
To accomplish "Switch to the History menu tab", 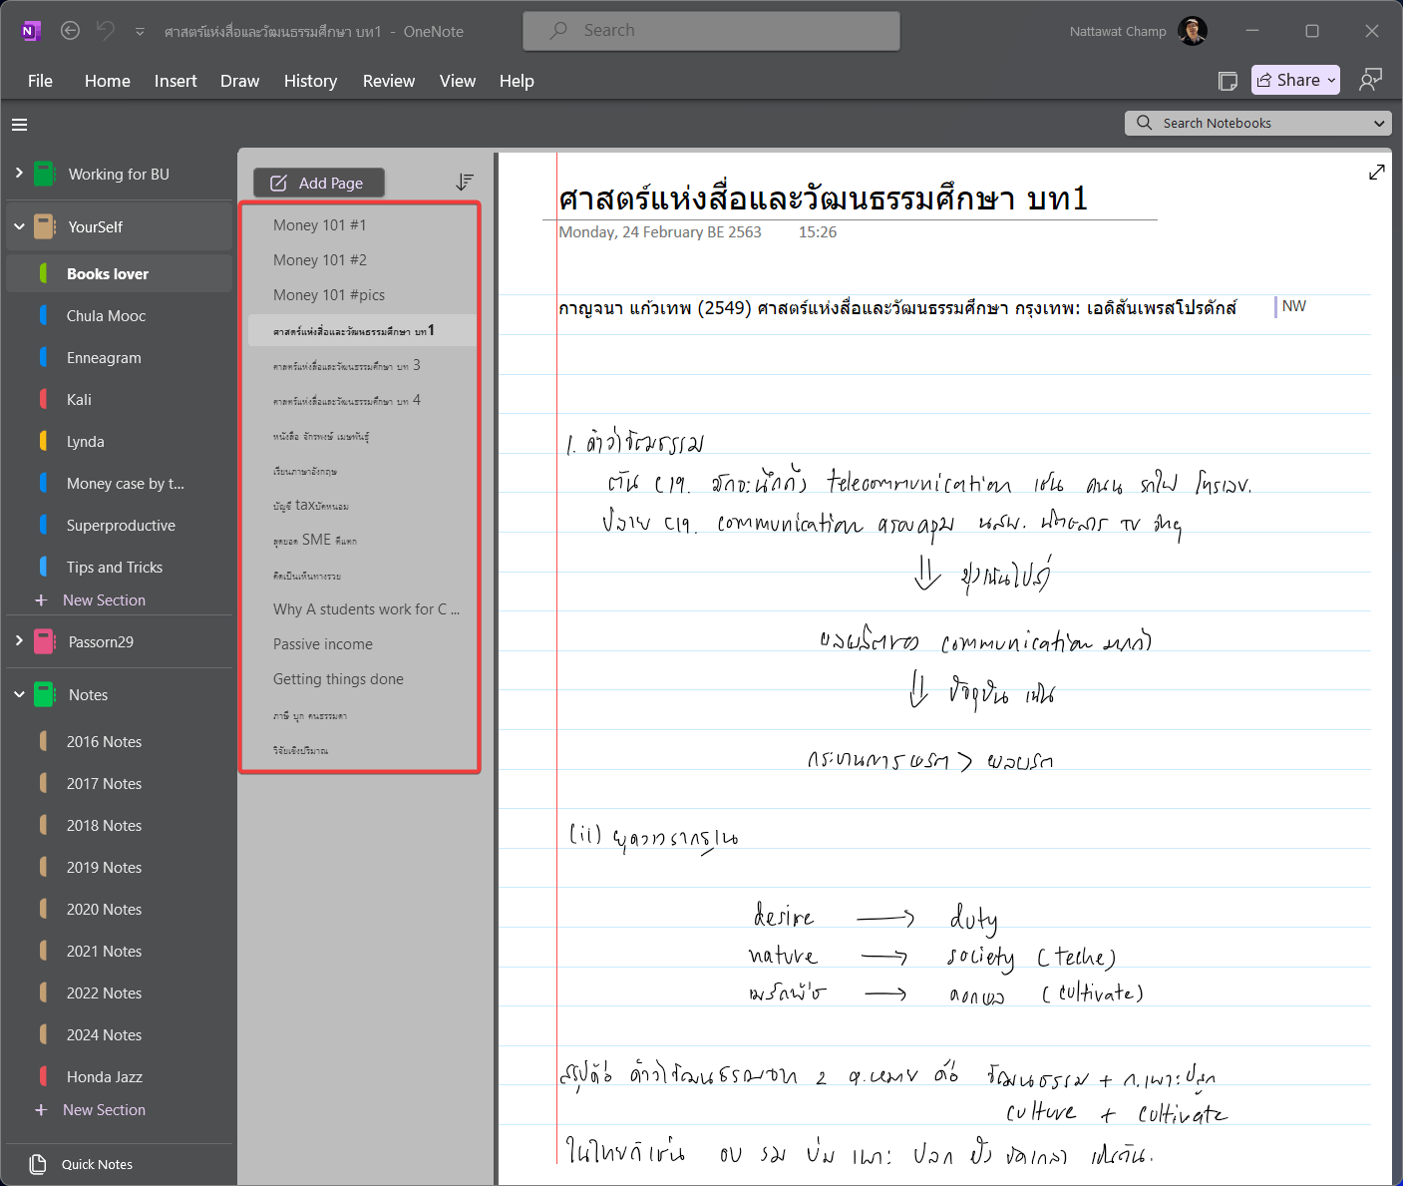I will pyautogui.click(x=310, y=81).
